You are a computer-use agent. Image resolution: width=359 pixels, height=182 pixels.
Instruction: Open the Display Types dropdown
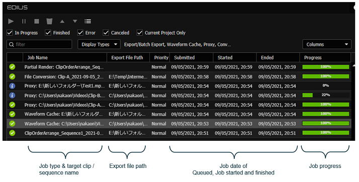(99, 44)
